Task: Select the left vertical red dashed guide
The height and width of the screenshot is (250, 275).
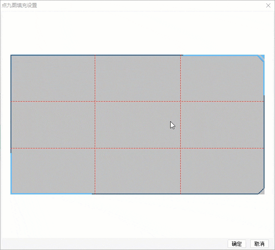Action: pos(95,125)
